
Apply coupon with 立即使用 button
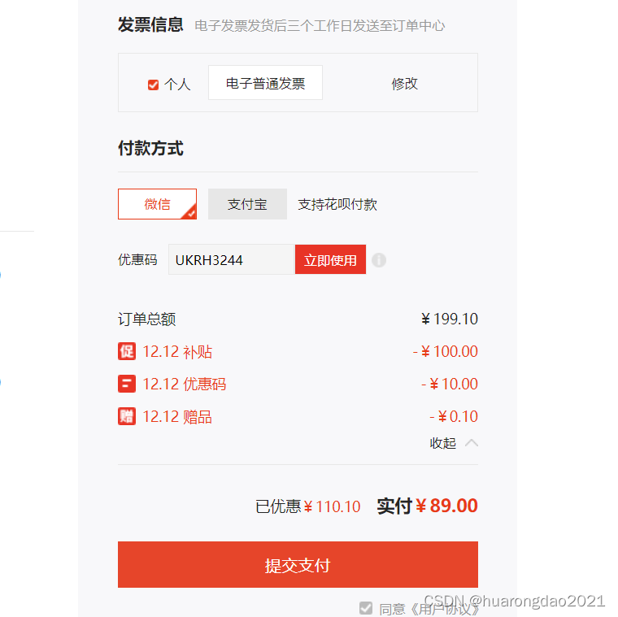[330, 260]
